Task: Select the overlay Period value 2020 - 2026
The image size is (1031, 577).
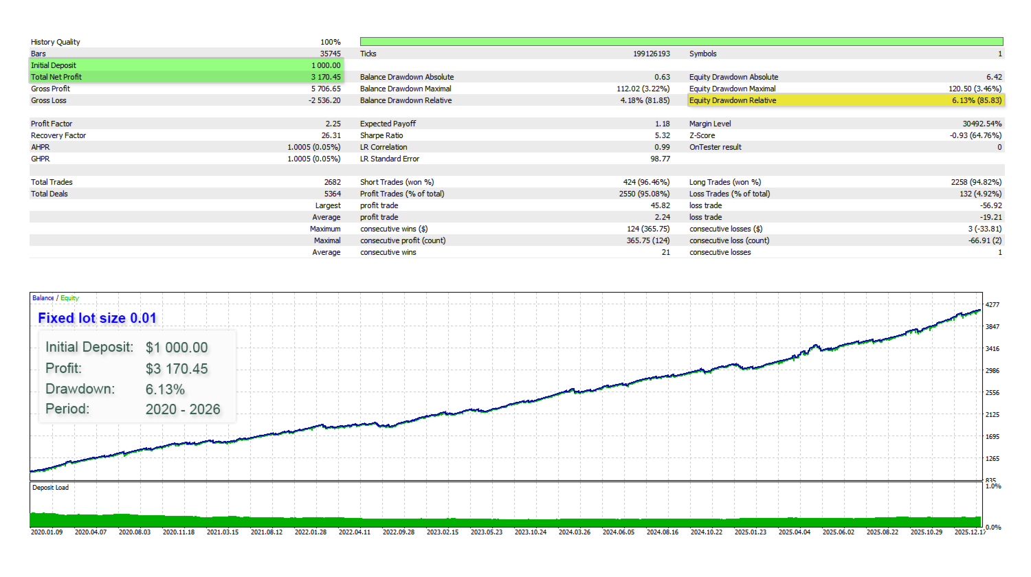Action: 183,409
